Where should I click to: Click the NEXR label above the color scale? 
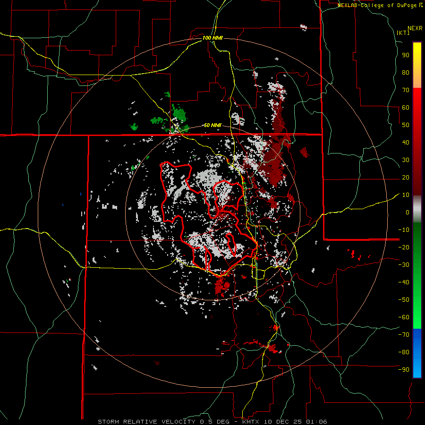coord(414,28)
